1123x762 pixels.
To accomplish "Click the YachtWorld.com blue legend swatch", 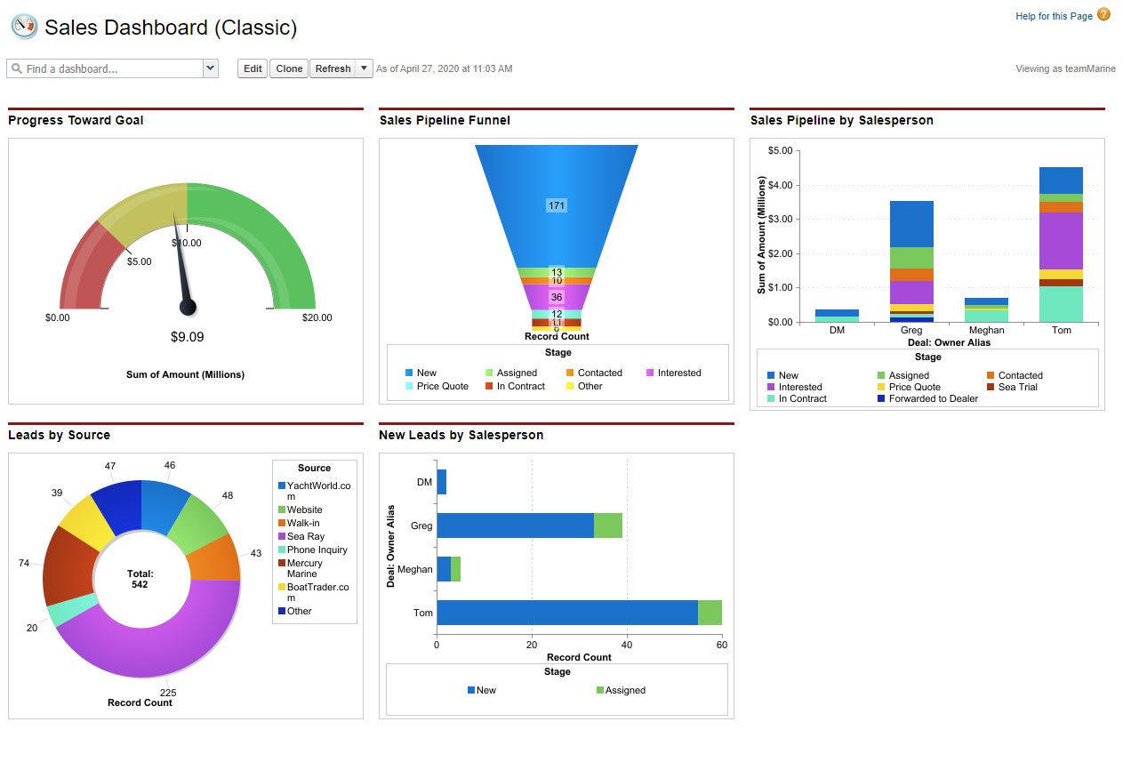I will coord(282,486).
